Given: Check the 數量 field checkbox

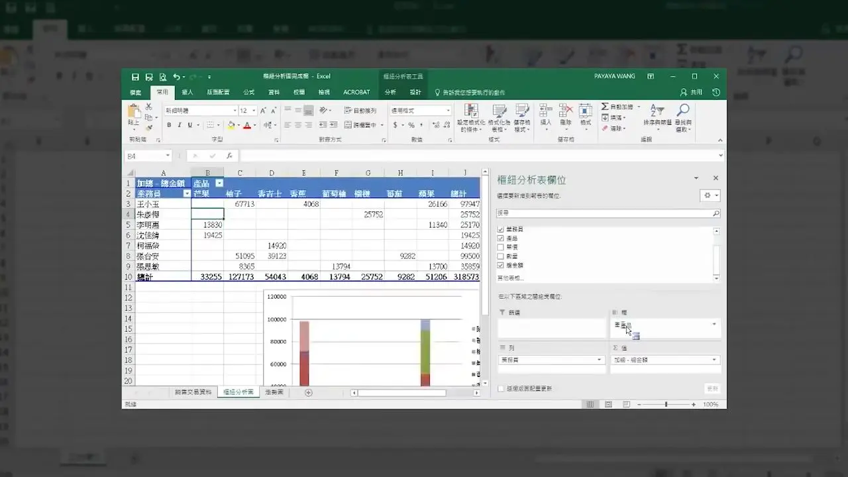Looking at the screenshot, I should (x=501, y=256).
